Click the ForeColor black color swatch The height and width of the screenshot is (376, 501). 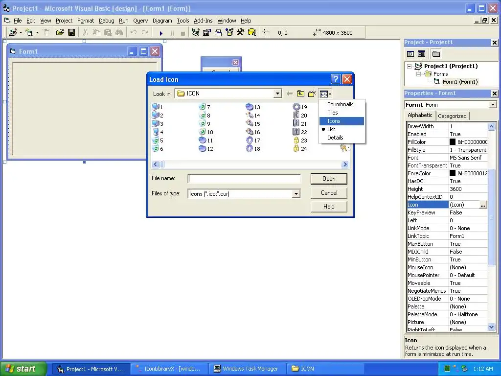point(453,173)
